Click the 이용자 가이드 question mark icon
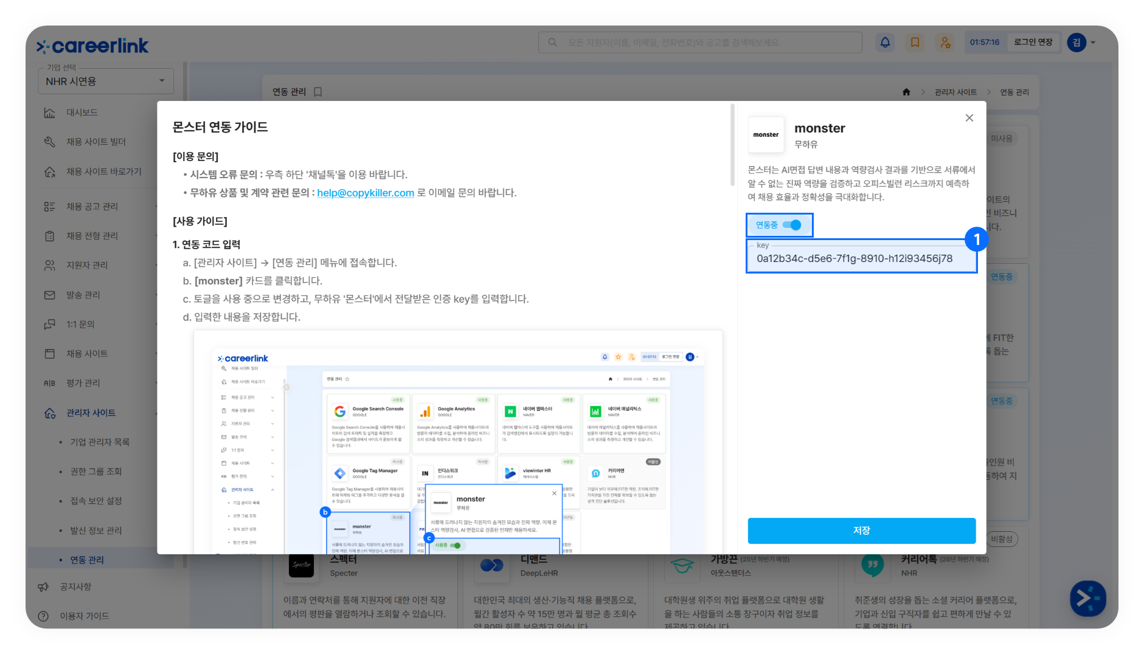Image resolution: width=1144 pixels, height=654 pixels. click(x=43, y=616)
